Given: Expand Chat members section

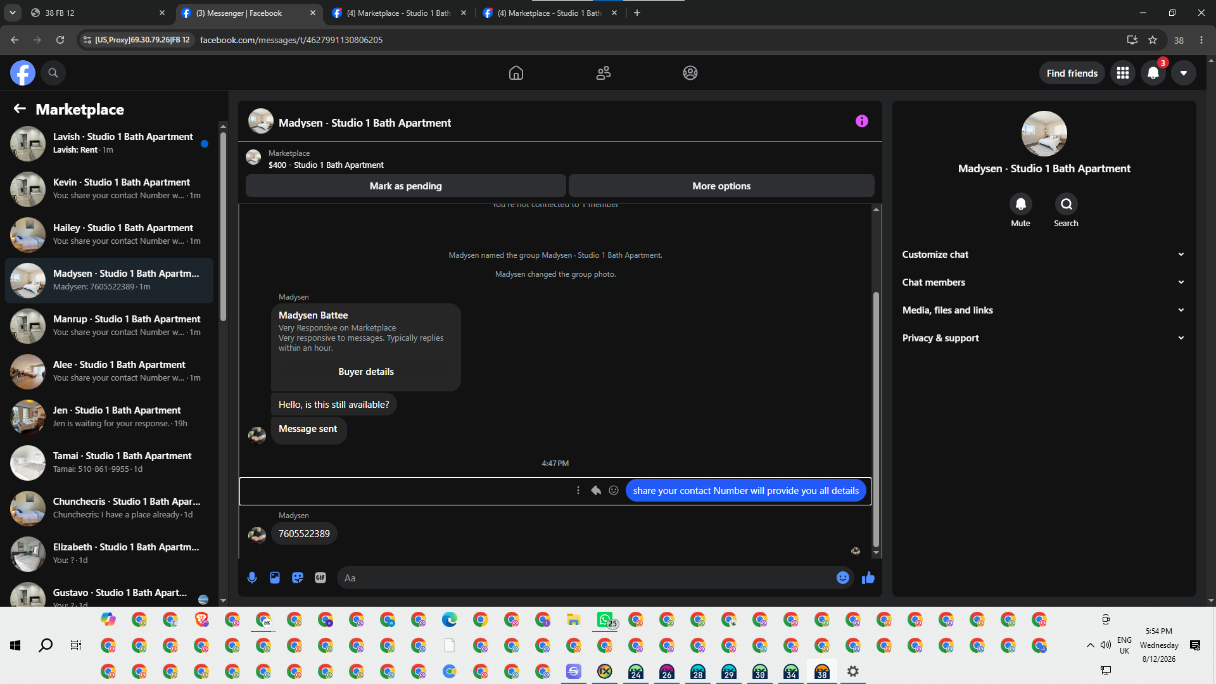Looking at the screenshot, I should [x=1044, y=282].
